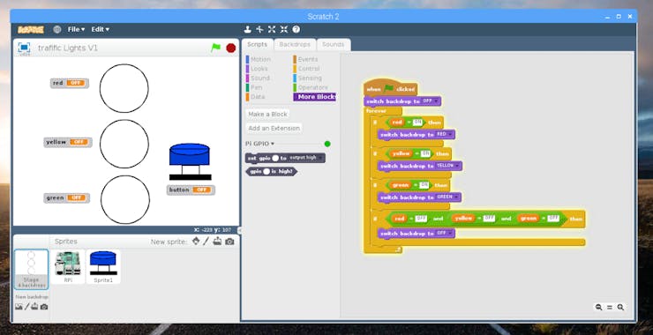This screenshot has width=653, height=335.
Task: Open the output high dropdown in set gpio block
Action: pos(305,158)
